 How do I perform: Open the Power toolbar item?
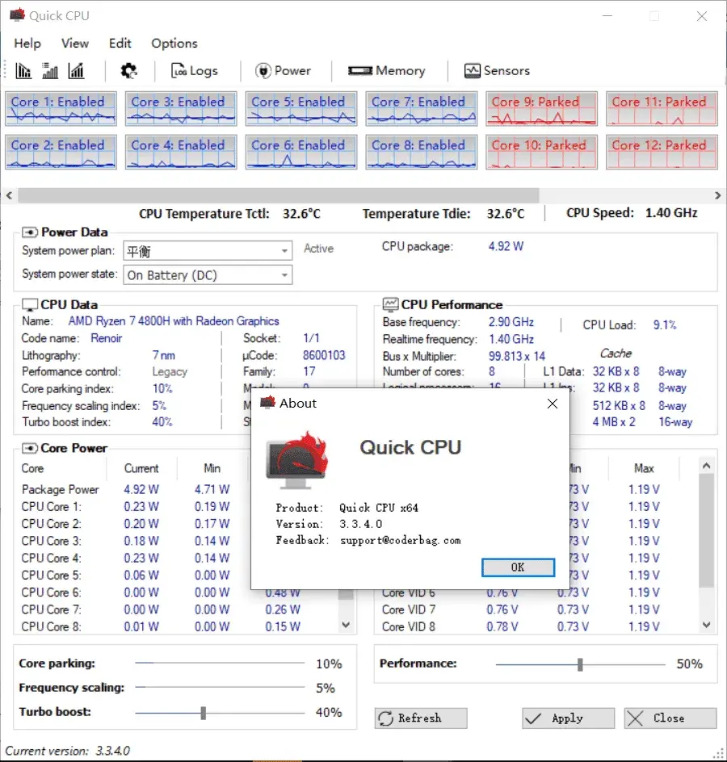(283, 71)
